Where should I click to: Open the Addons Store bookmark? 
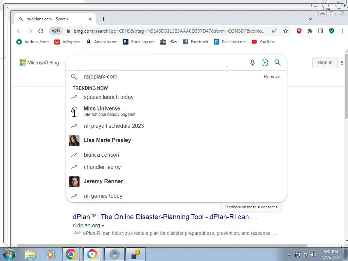click(x=32, y=42)
